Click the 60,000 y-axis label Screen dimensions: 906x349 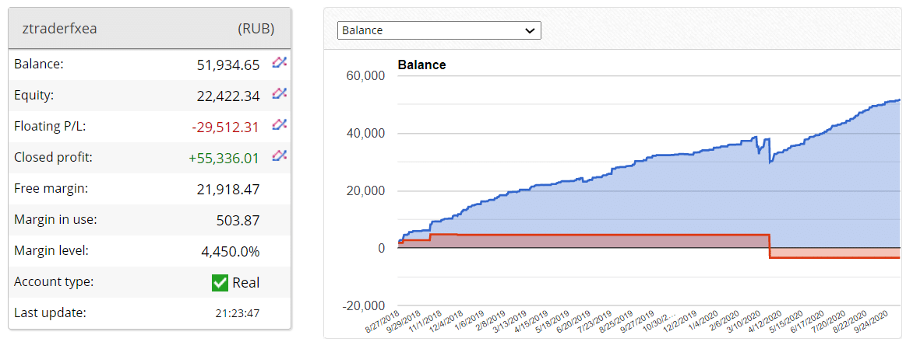point(365,76)
